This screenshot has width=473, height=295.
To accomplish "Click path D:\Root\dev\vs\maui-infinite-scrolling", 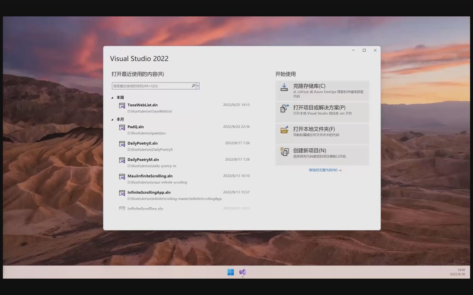I will [157, 182].
